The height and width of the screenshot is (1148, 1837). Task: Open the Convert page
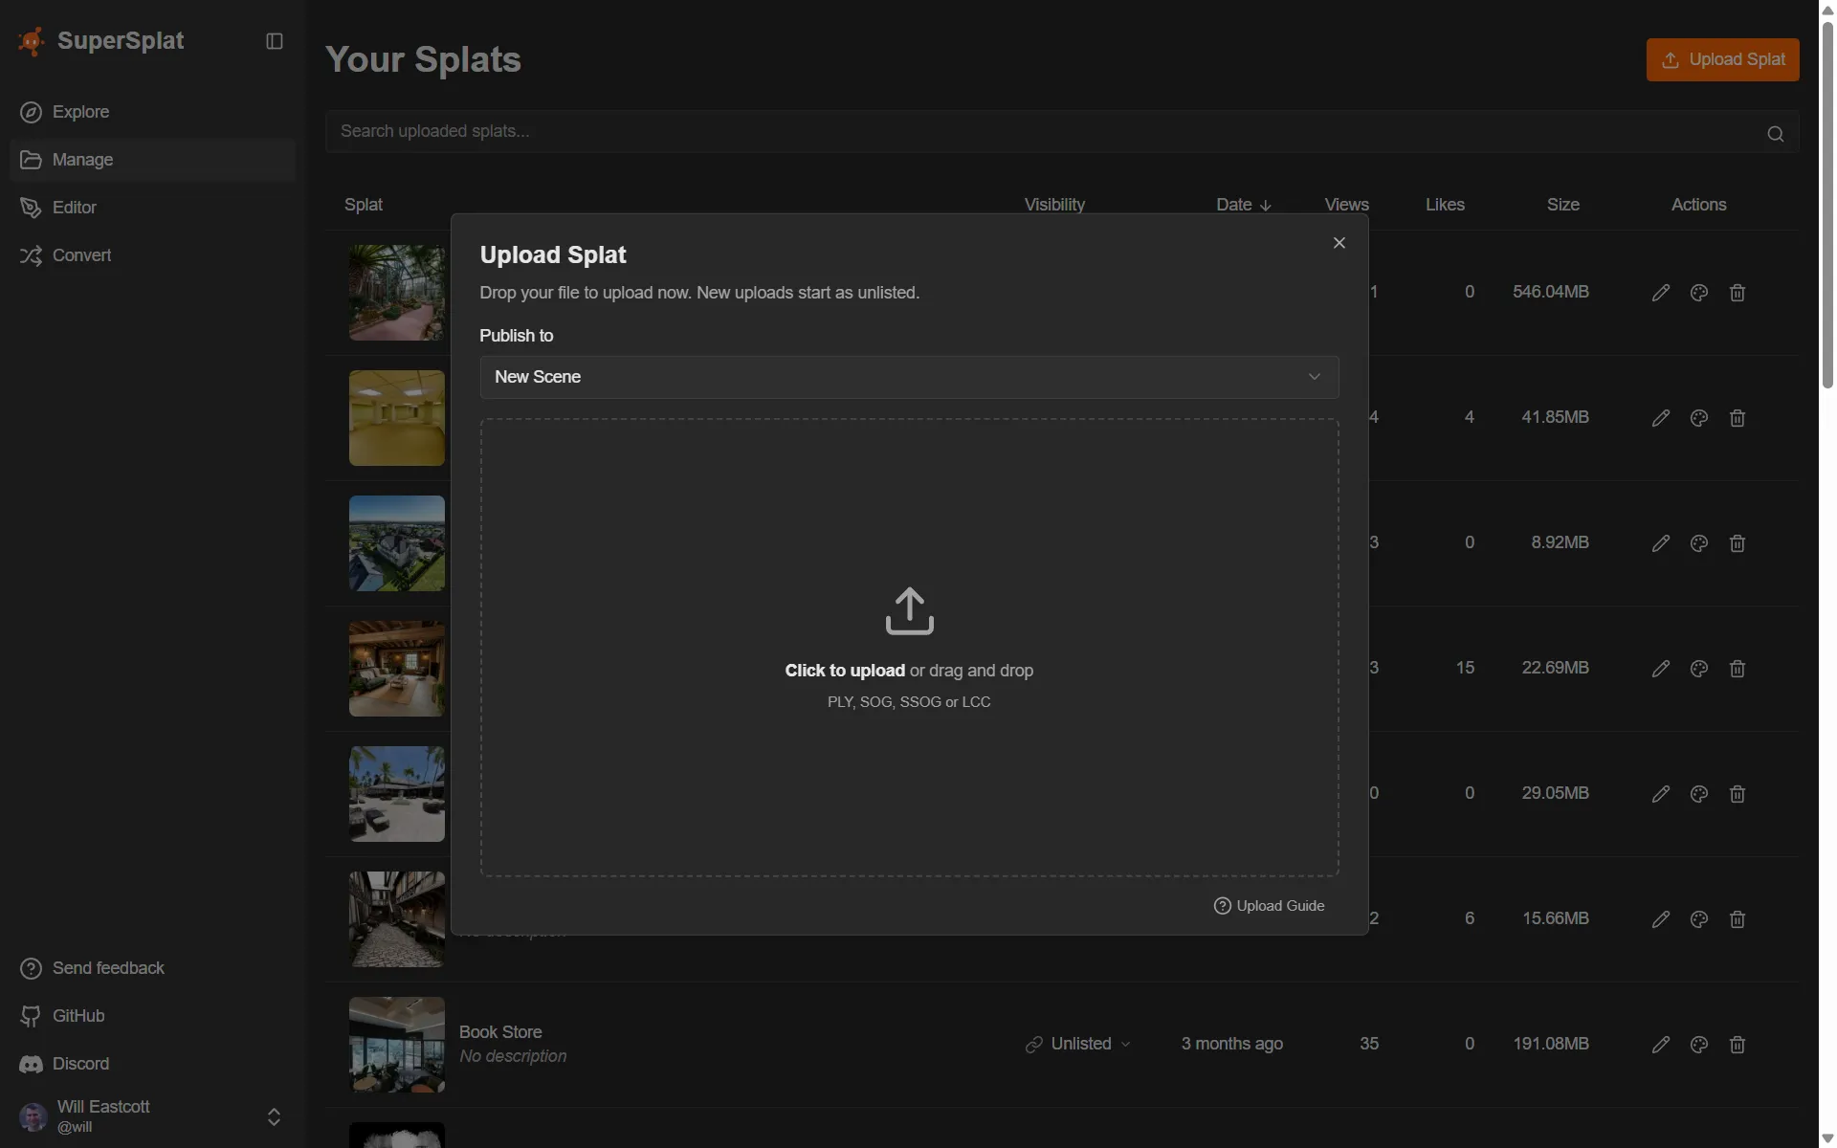[153, 255]
